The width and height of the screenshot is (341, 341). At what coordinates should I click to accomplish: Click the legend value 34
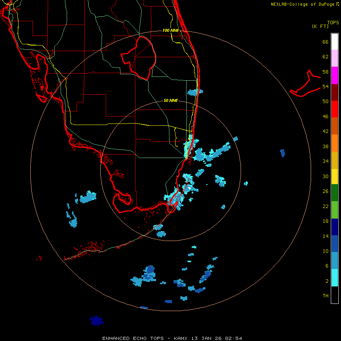(325, 161)
